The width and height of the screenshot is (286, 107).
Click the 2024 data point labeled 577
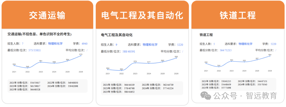pyautogui.click(x=149, y=63)
